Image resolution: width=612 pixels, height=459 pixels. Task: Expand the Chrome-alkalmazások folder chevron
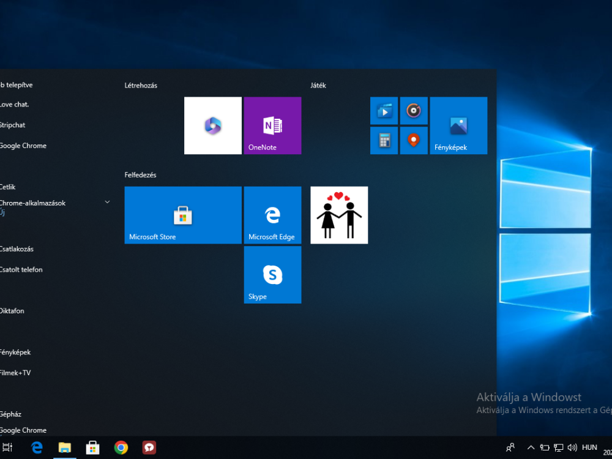107,202
